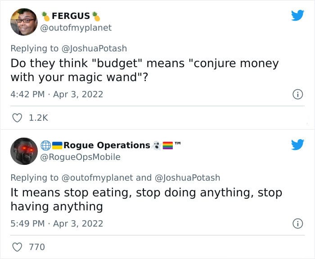
Task: Open the 4:42 PM · Apr 3, 2022 timestamp
Action: pyautogui.click(x=57, y=94)
